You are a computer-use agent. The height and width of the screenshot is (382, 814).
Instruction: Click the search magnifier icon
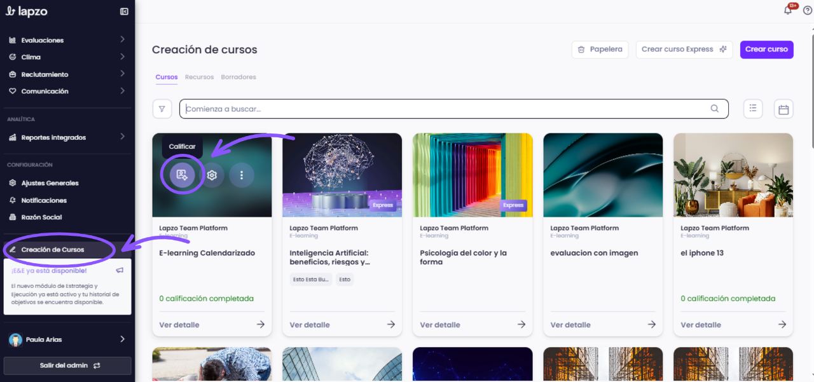point(715,109)
